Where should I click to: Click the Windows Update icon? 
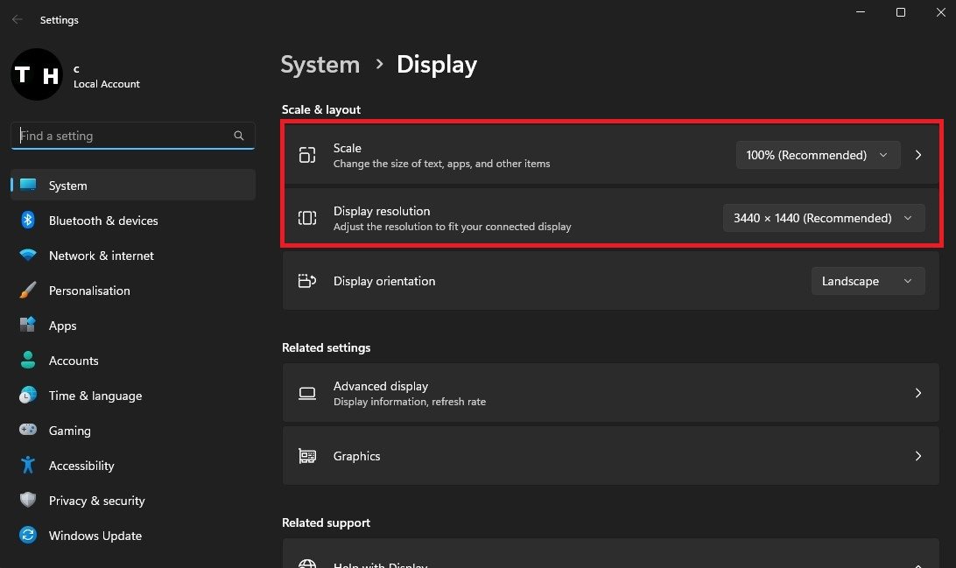point(28,536)
